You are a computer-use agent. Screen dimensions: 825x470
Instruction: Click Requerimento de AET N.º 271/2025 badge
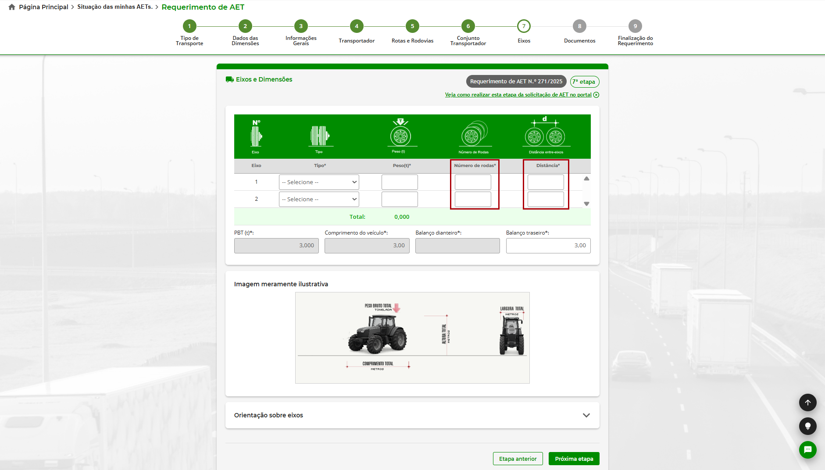[516, 82]
